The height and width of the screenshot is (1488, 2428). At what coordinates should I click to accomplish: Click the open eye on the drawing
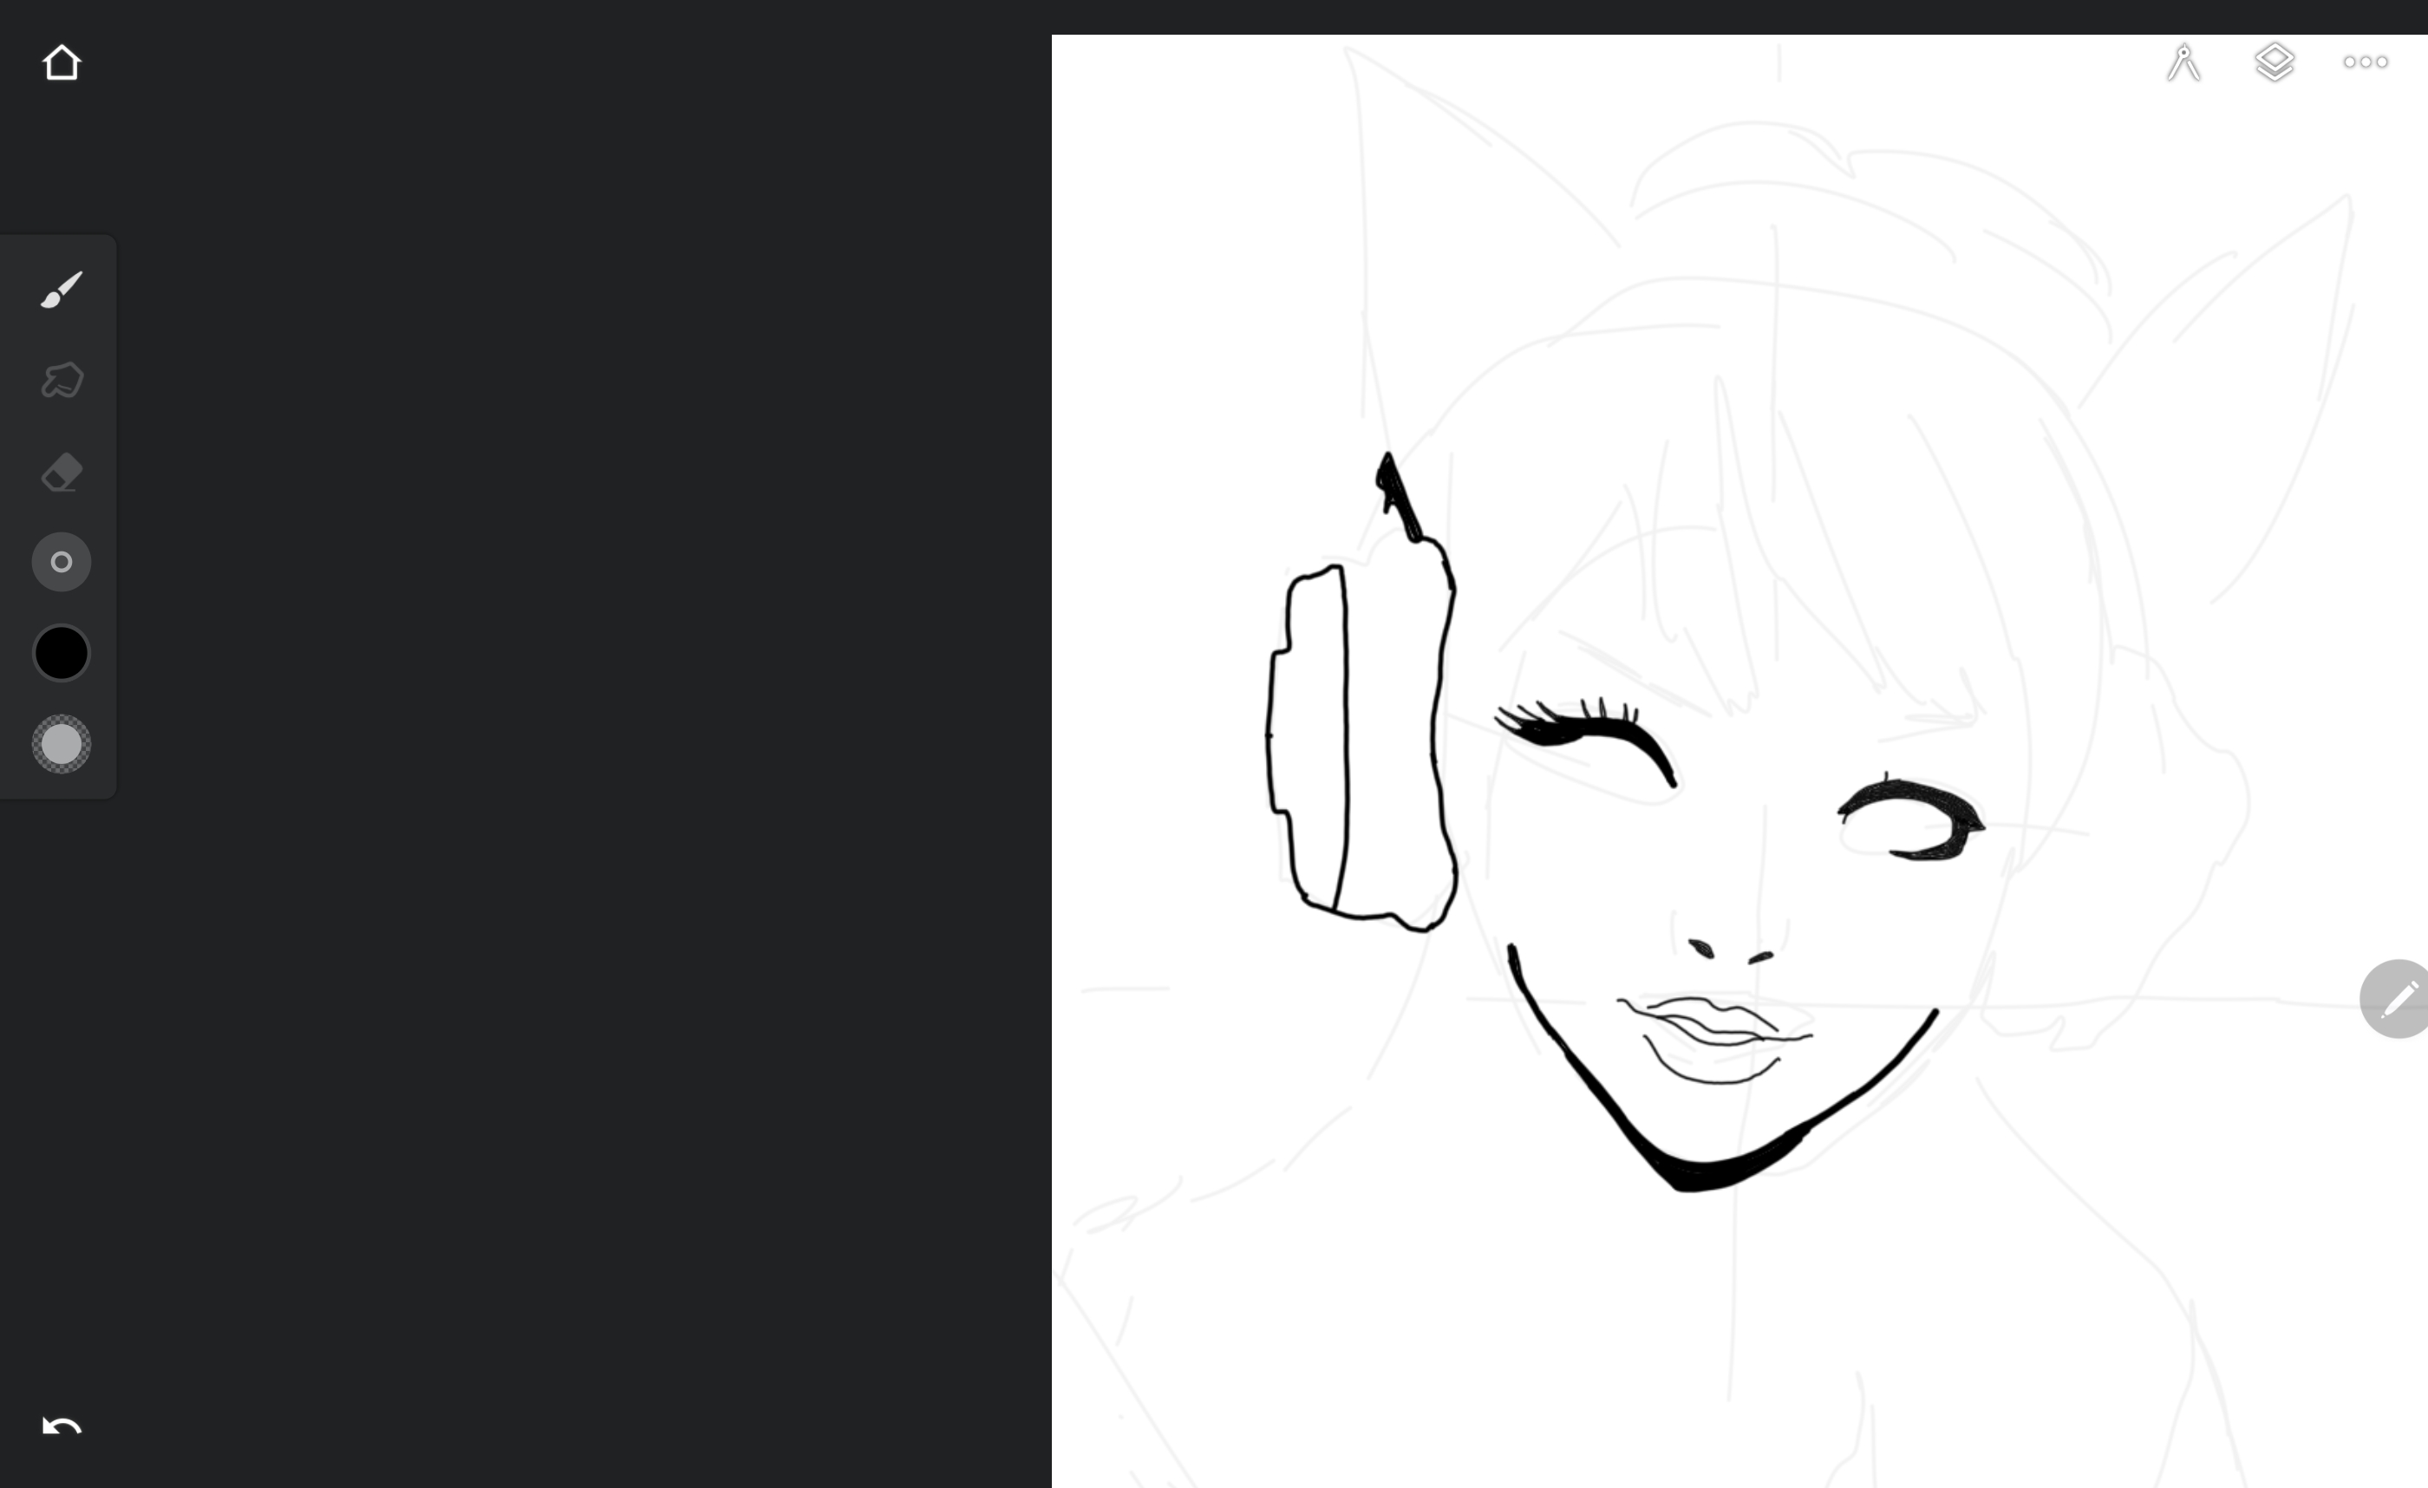pyautogui.click(x=1912, y=818)
